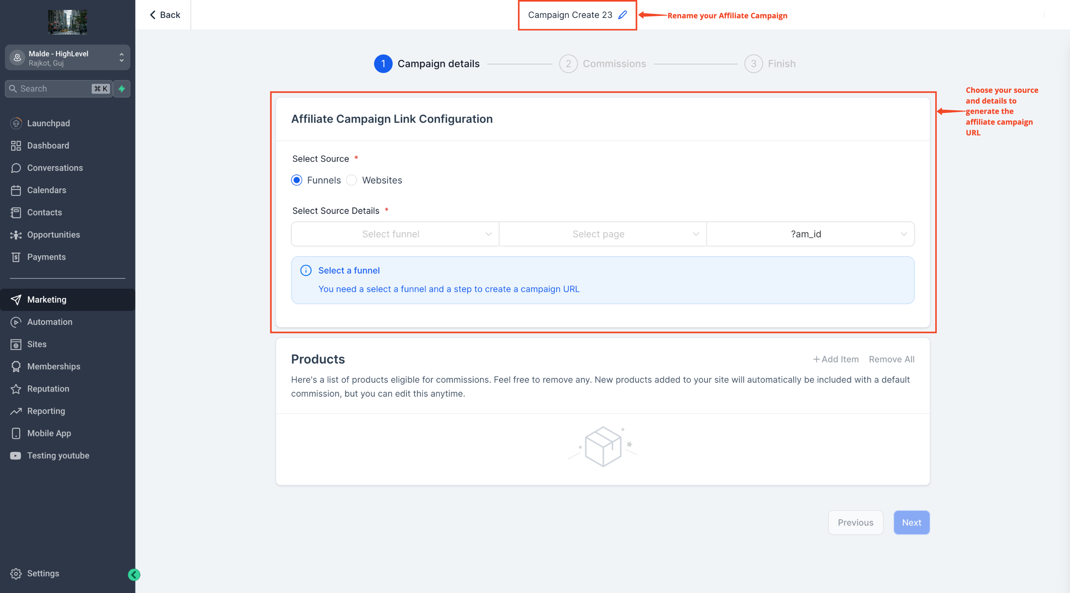Click the Dashboard grid icon
1070x593 pixels.
pos(16,146)
